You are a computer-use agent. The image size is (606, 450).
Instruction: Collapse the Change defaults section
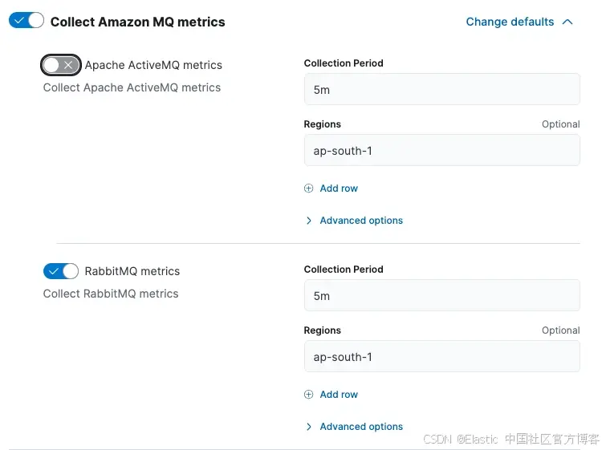(510, 22)
